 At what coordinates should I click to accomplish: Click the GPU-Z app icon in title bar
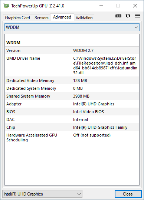pyautogui.click(x=6, y=6)
